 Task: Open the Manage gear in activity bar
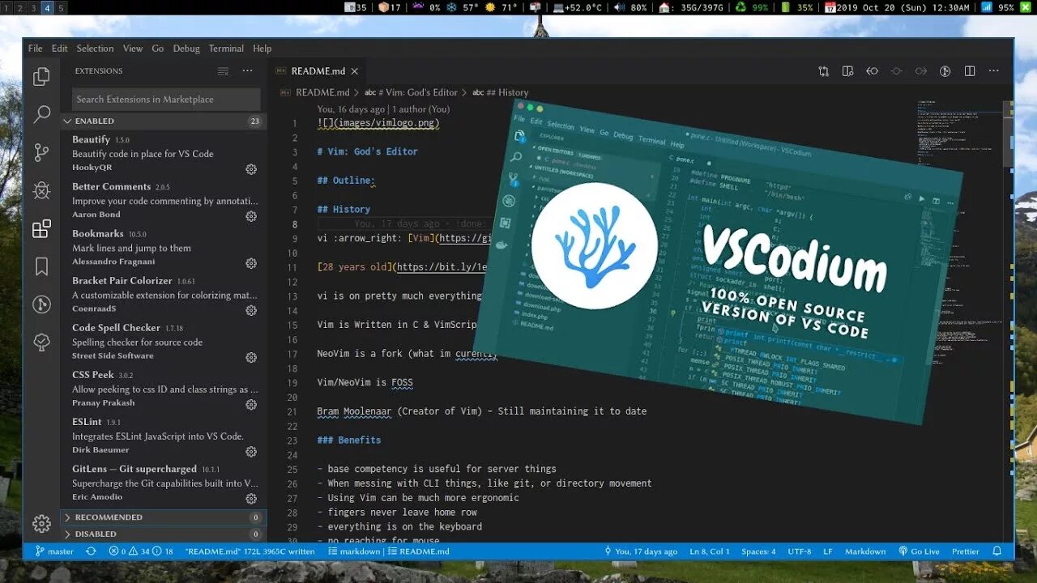coord(41,524)
